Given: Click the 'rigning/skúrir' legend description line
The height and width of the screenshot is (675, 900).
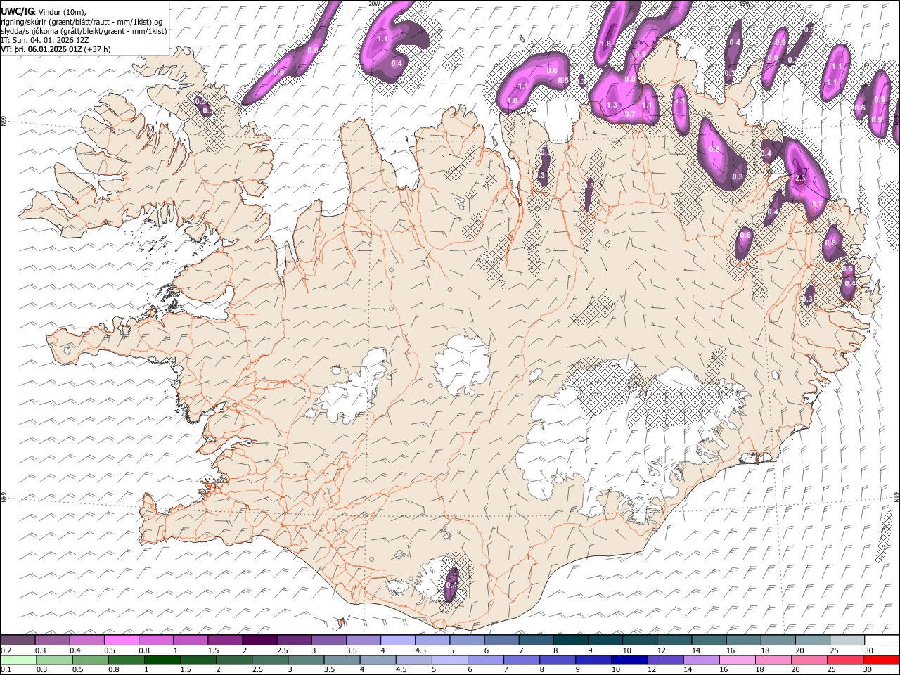Looking at the screenshot, I should (82, 22).
